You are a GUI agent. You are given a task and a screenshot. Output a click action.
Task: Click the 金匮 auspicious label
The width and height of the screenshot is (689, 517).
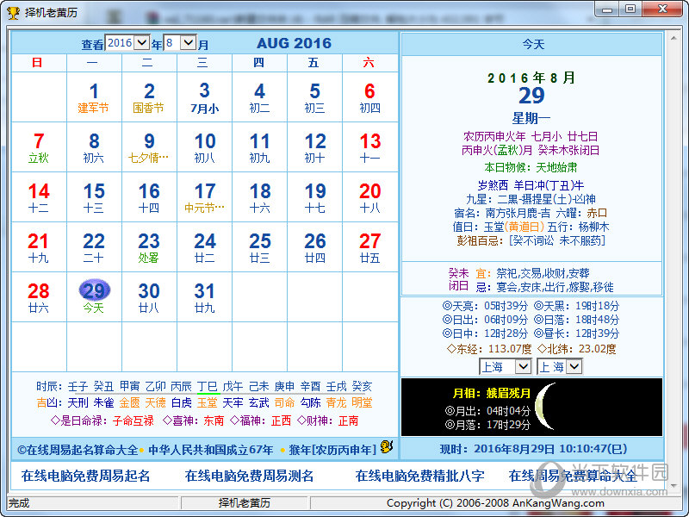pyautogui.click(x=130, y=402)
